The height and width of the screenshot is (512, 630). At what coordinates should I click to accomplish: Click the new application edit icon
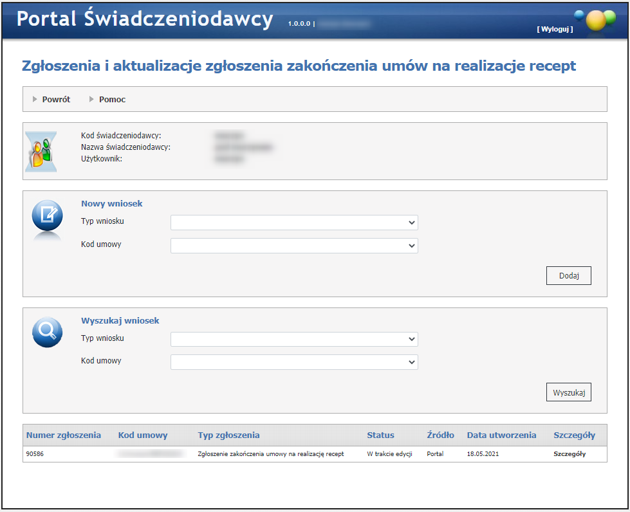48,215
